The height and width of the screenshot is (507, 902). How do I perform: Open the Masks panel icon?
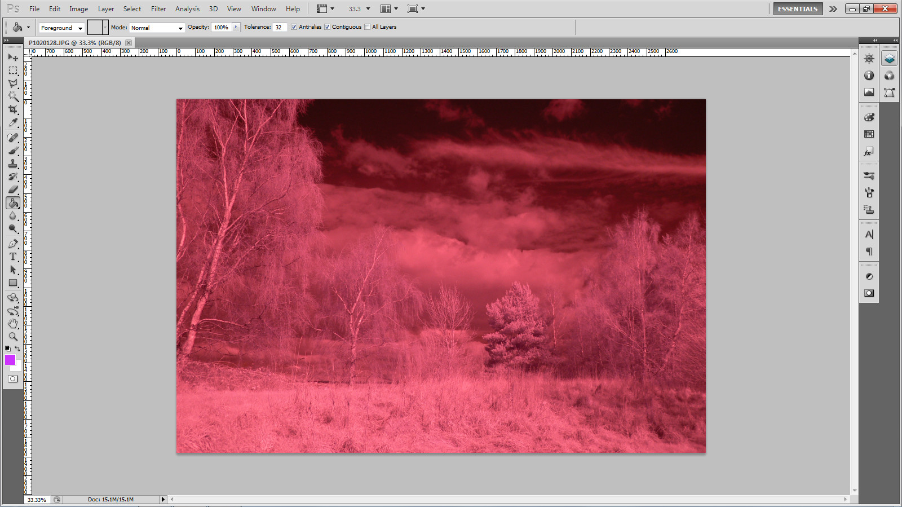(x=869, y=293)
